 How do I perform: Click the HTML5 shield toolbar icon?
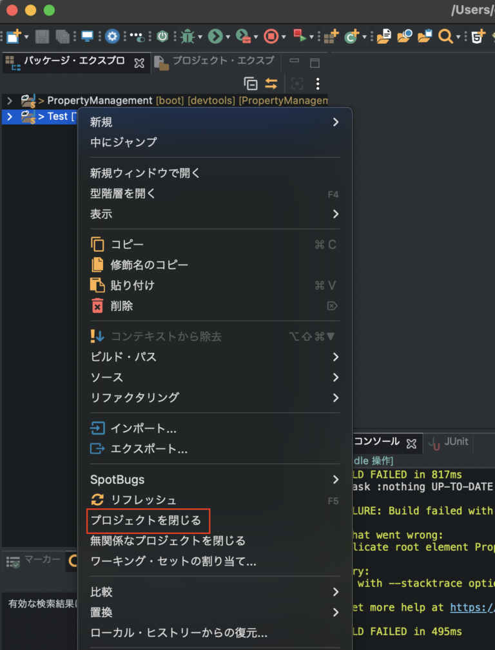click(478, 37)
